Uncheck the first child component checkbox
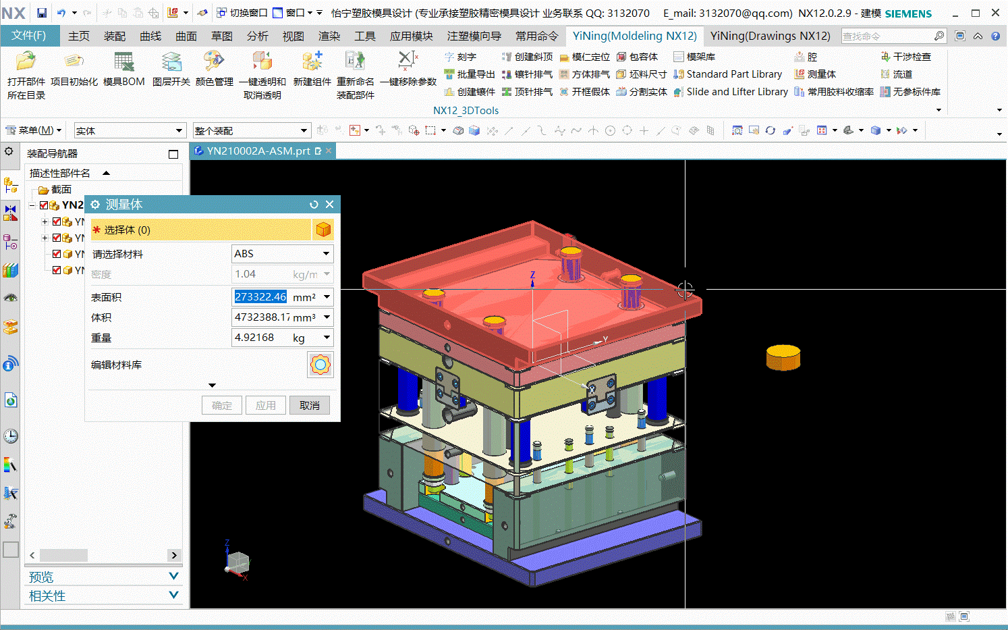The width and height of the screenshot is (1008, 630). 57,221
